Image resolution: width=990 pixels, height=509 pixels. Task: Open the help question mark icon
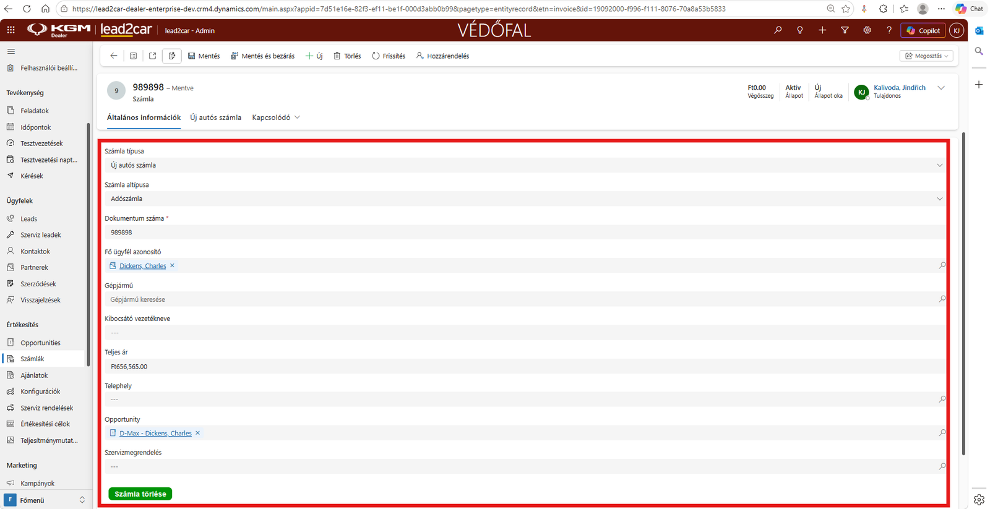tap(889, 30)
